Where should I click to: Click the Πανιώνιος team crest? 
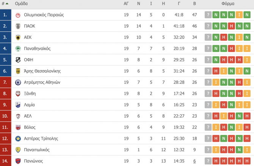click(x=18, y=161)
